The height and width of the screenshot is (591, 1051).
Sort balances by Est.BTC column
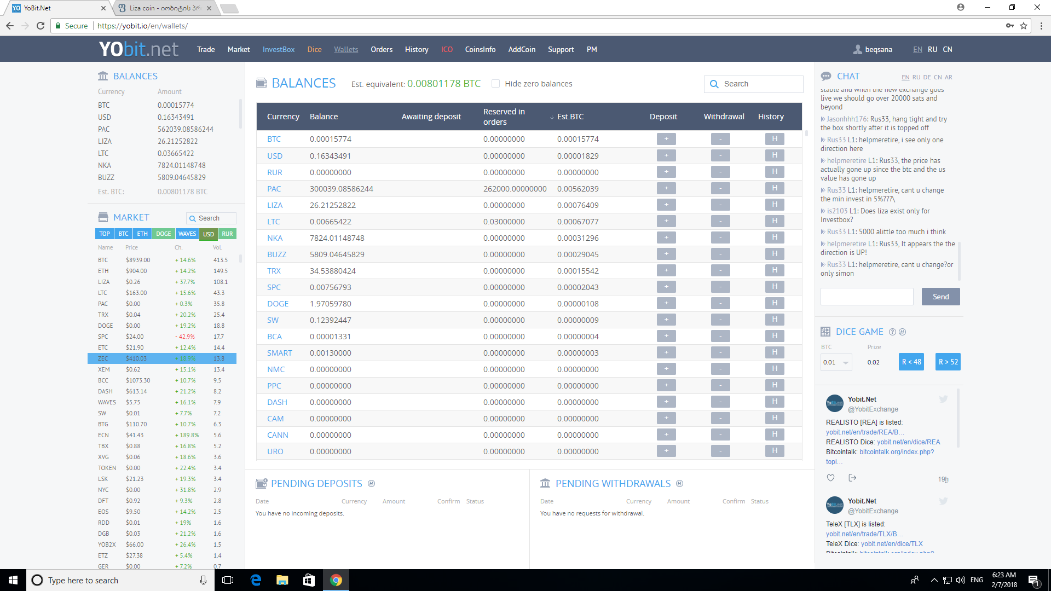[x=569, y=117]
